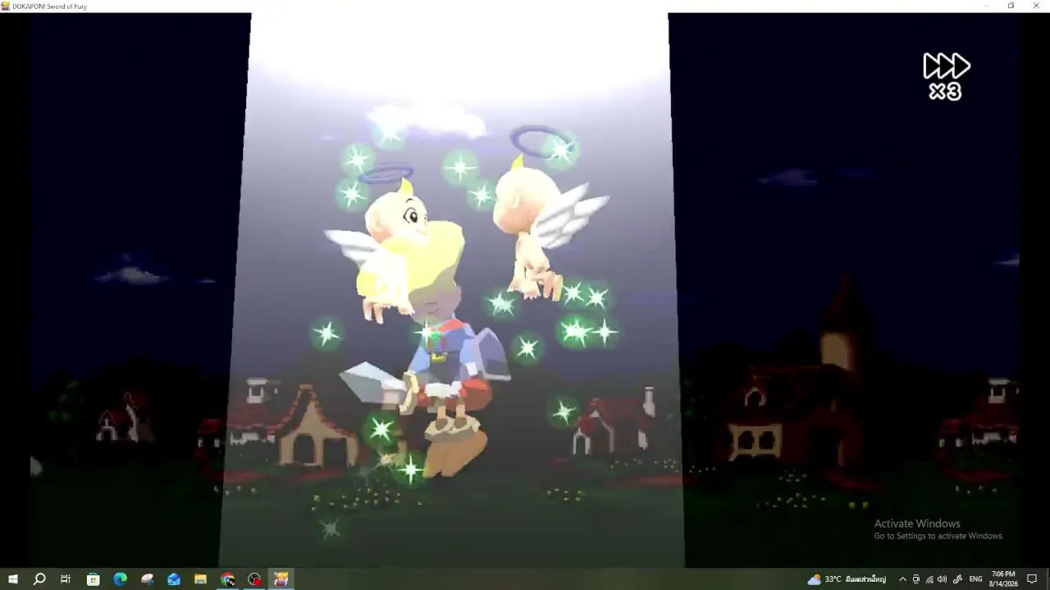Open the clock showing 7:06 PM
Image resolution: width=1050 pixels, height=590 pixels.
click(1003, 579)
